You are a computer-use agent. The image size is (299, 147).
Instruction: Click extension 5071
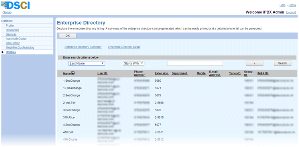pos(158,88)
